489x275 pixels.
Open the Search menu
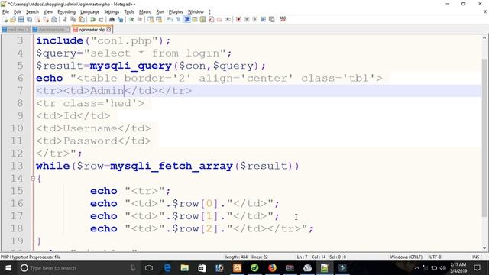pyautogui.click(x=32, y=12)
